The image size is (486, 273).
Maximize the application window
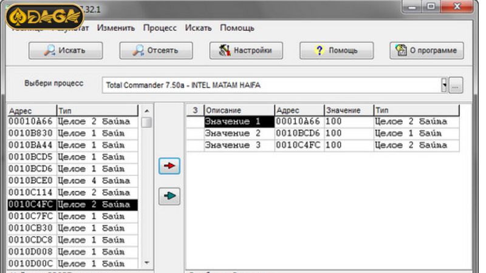coord(431,7)
